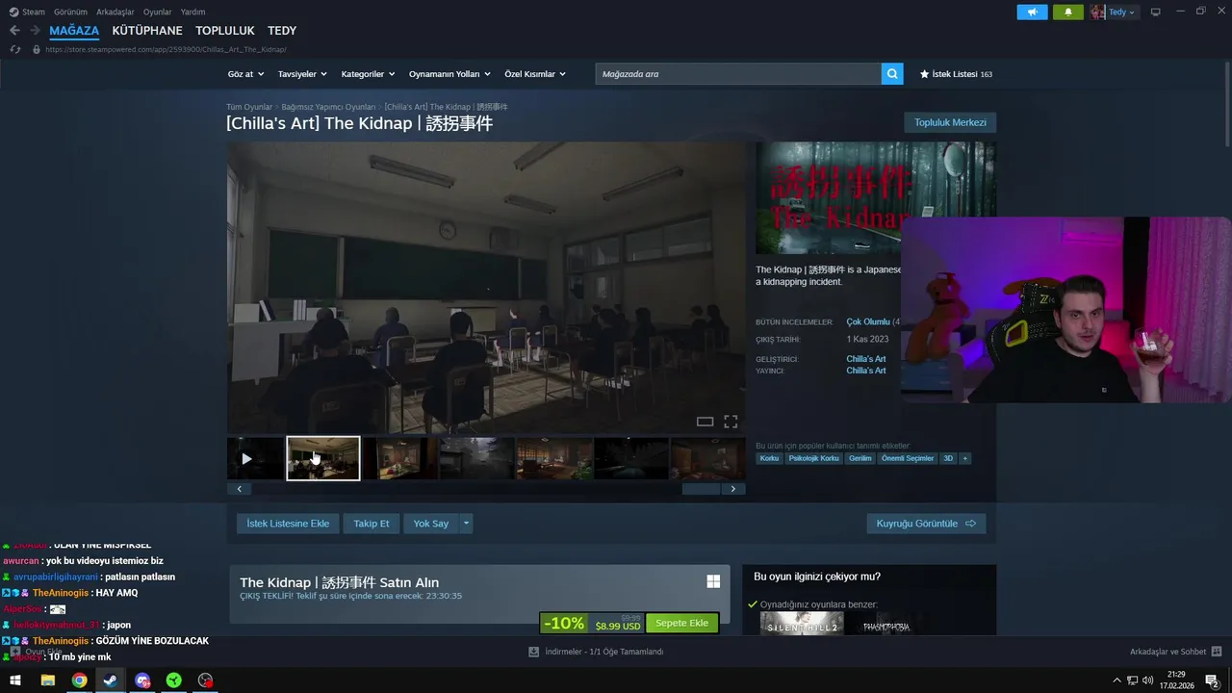Click the forward navigation arrow

[35, 31]
